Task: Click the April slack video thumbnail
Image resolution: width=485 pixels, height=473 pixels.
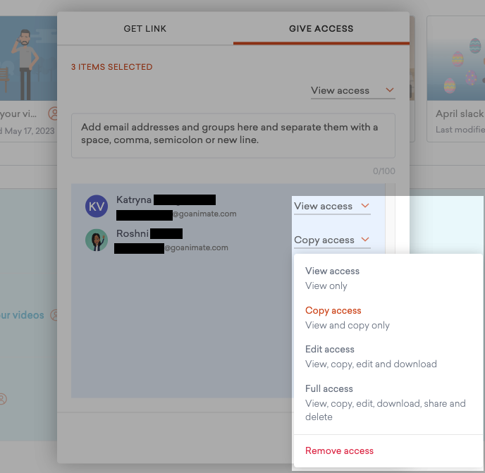Action: [456, 59]
